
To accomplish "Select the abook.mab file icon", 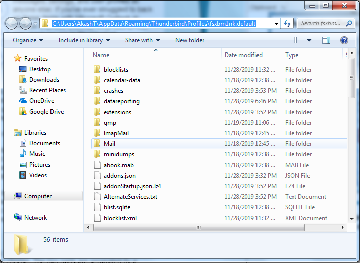I will (97, 165).
